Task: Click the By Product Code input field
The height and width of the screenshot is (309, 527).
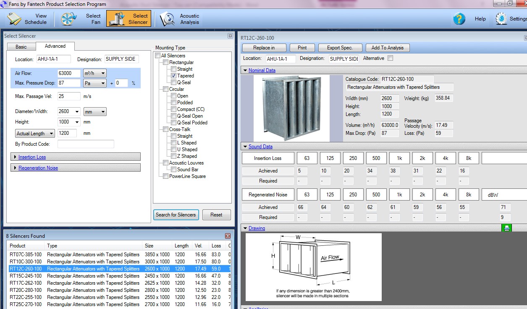Action: pyautogui.click(x=86, y=144)
